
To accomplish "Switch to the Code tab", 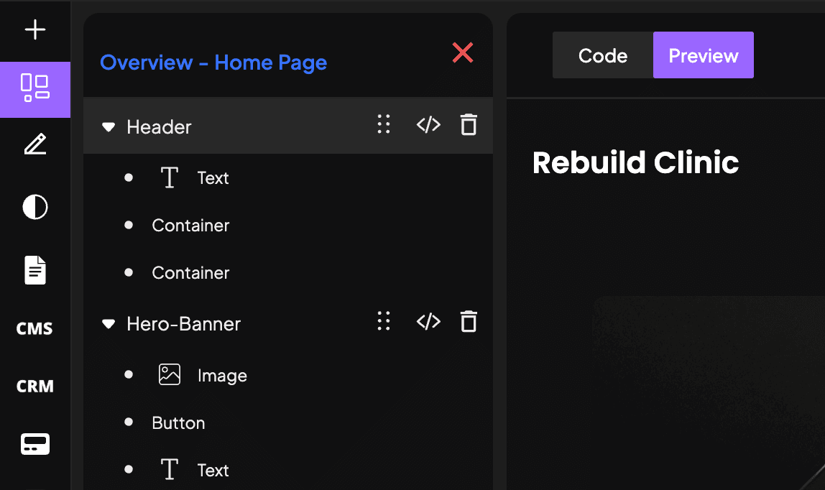I will click(x=603, y=55).
